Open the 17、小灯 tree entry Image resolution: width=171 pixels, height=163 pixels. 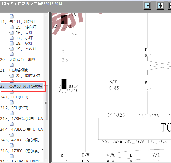click(24, 38)
